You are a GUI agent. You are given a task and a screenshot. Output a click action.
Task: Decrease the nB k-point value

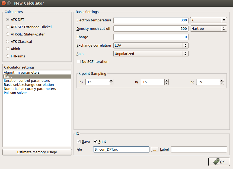(x=167, y=83)
